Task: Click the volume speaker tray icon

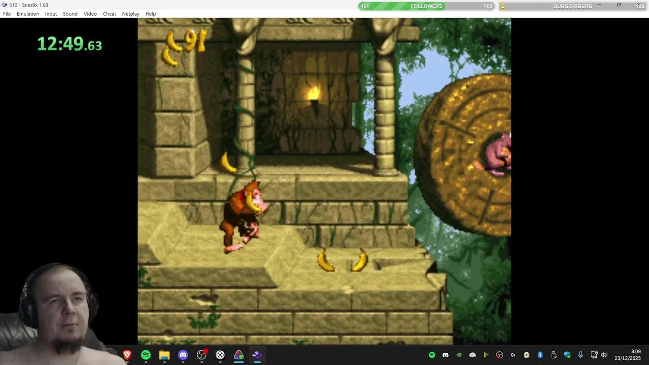Action: coord(603,355)
